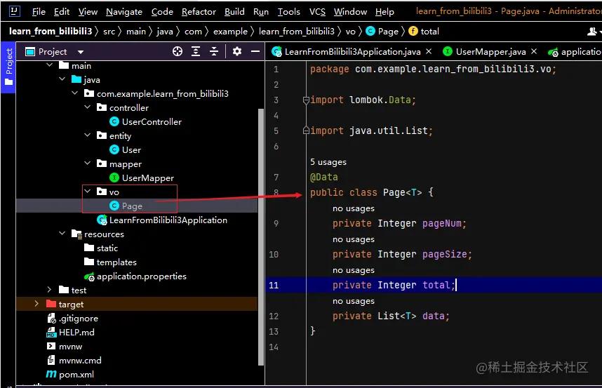
Task: Switch to UserMapper.java tab
Action: coord(490,51)
